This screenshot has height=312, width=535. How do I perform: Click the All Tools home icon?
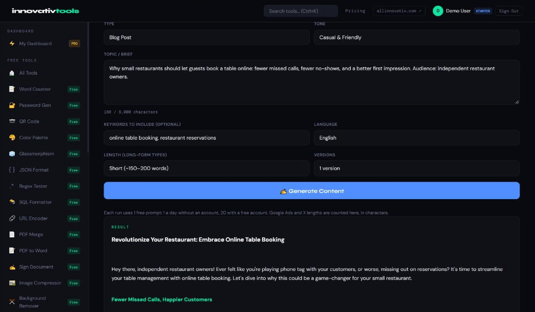12,73
